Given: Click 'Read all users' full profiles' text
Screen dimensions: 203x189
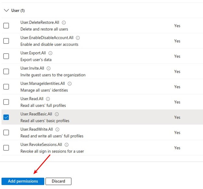Looking at the screenshot, I should coord(43,105).
